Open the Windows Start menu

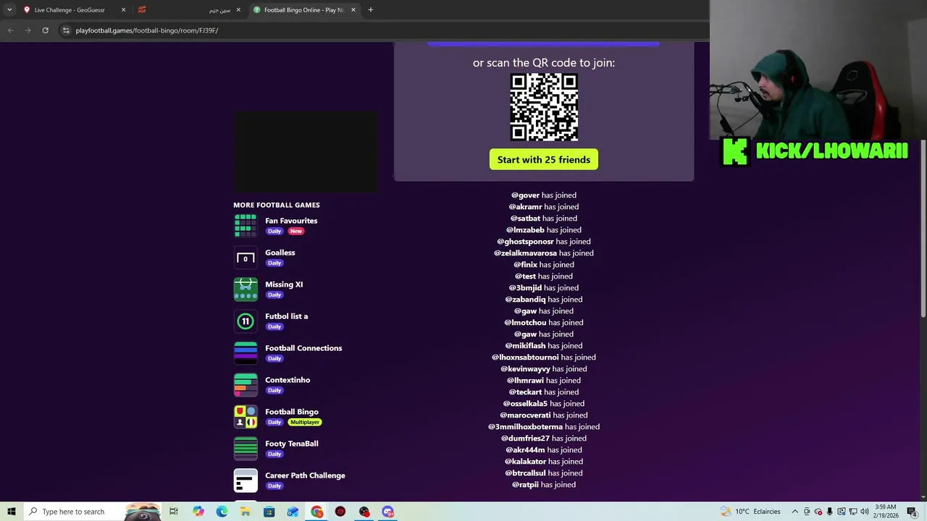(11, 512)
